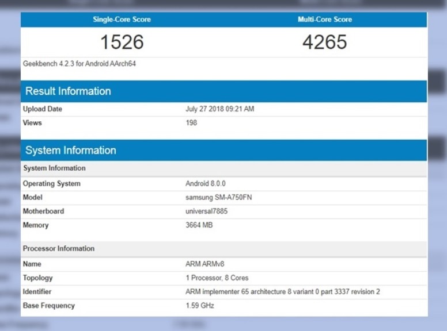Screen dimensions: 447x331
Task: Click the blue System Information header
Action: coord(223,150)
